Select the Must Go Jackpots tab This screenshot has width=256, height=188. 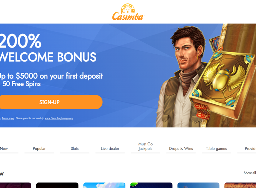click(145, 146)
